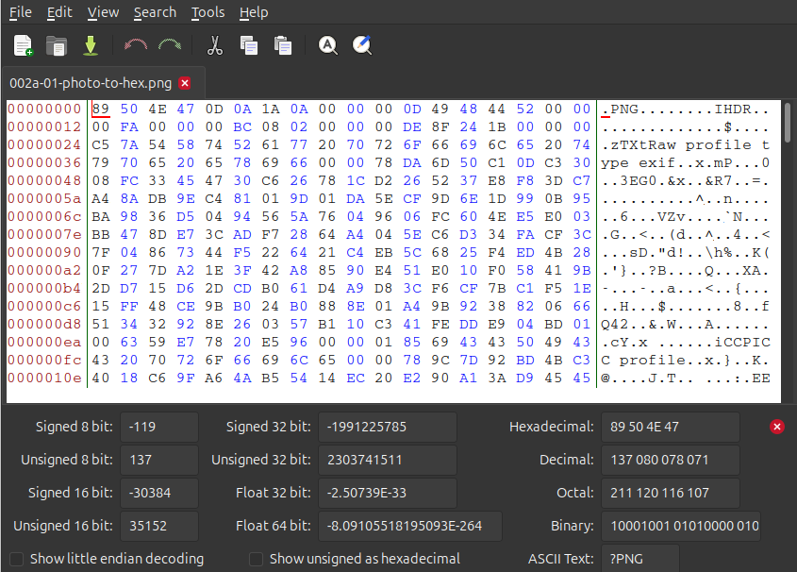Screen dimensions: 797x572
Task: Click the Unsigned 16 bit field
Action: pyautogui.click(x=159, y=527)
